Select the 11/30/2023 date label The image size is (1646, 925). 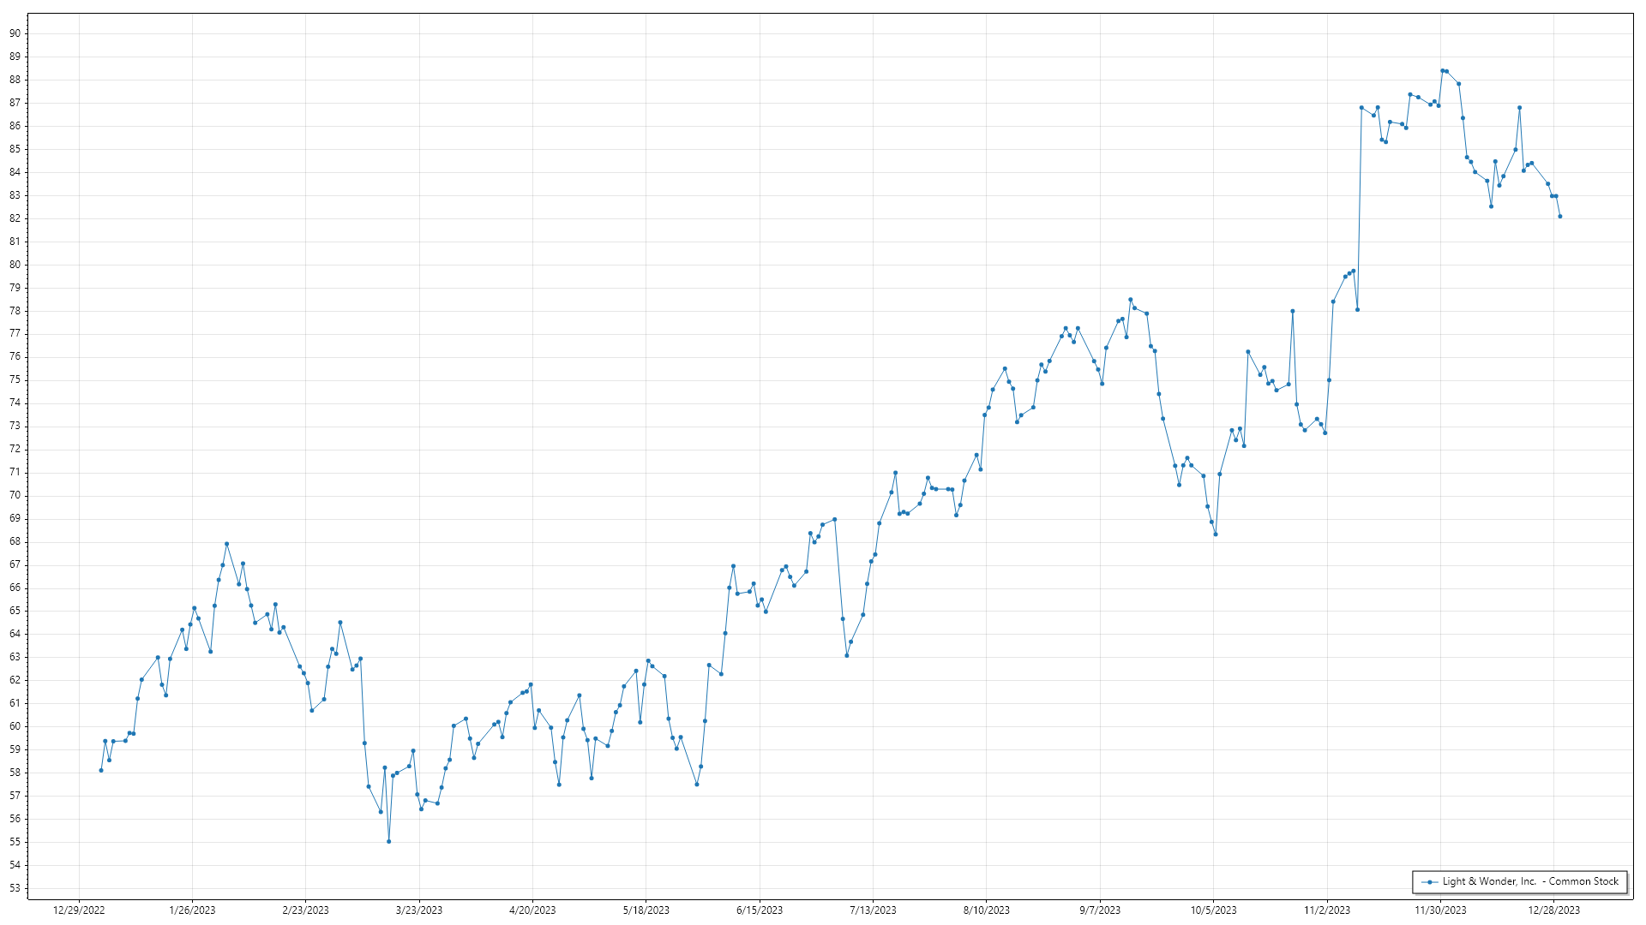[x=1440, y=910]
